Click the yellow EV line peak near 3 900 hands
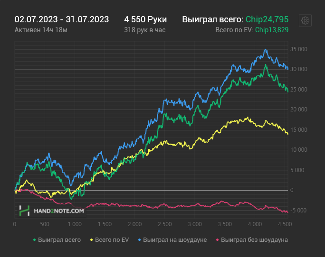 click(248, 118)
